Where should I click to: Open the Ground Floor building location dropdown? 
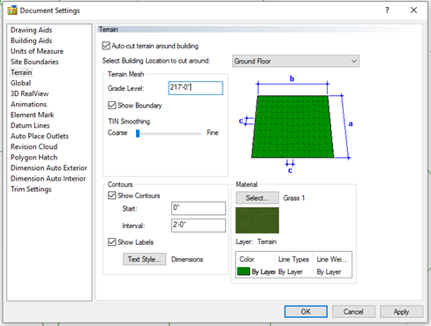[296, 61]
